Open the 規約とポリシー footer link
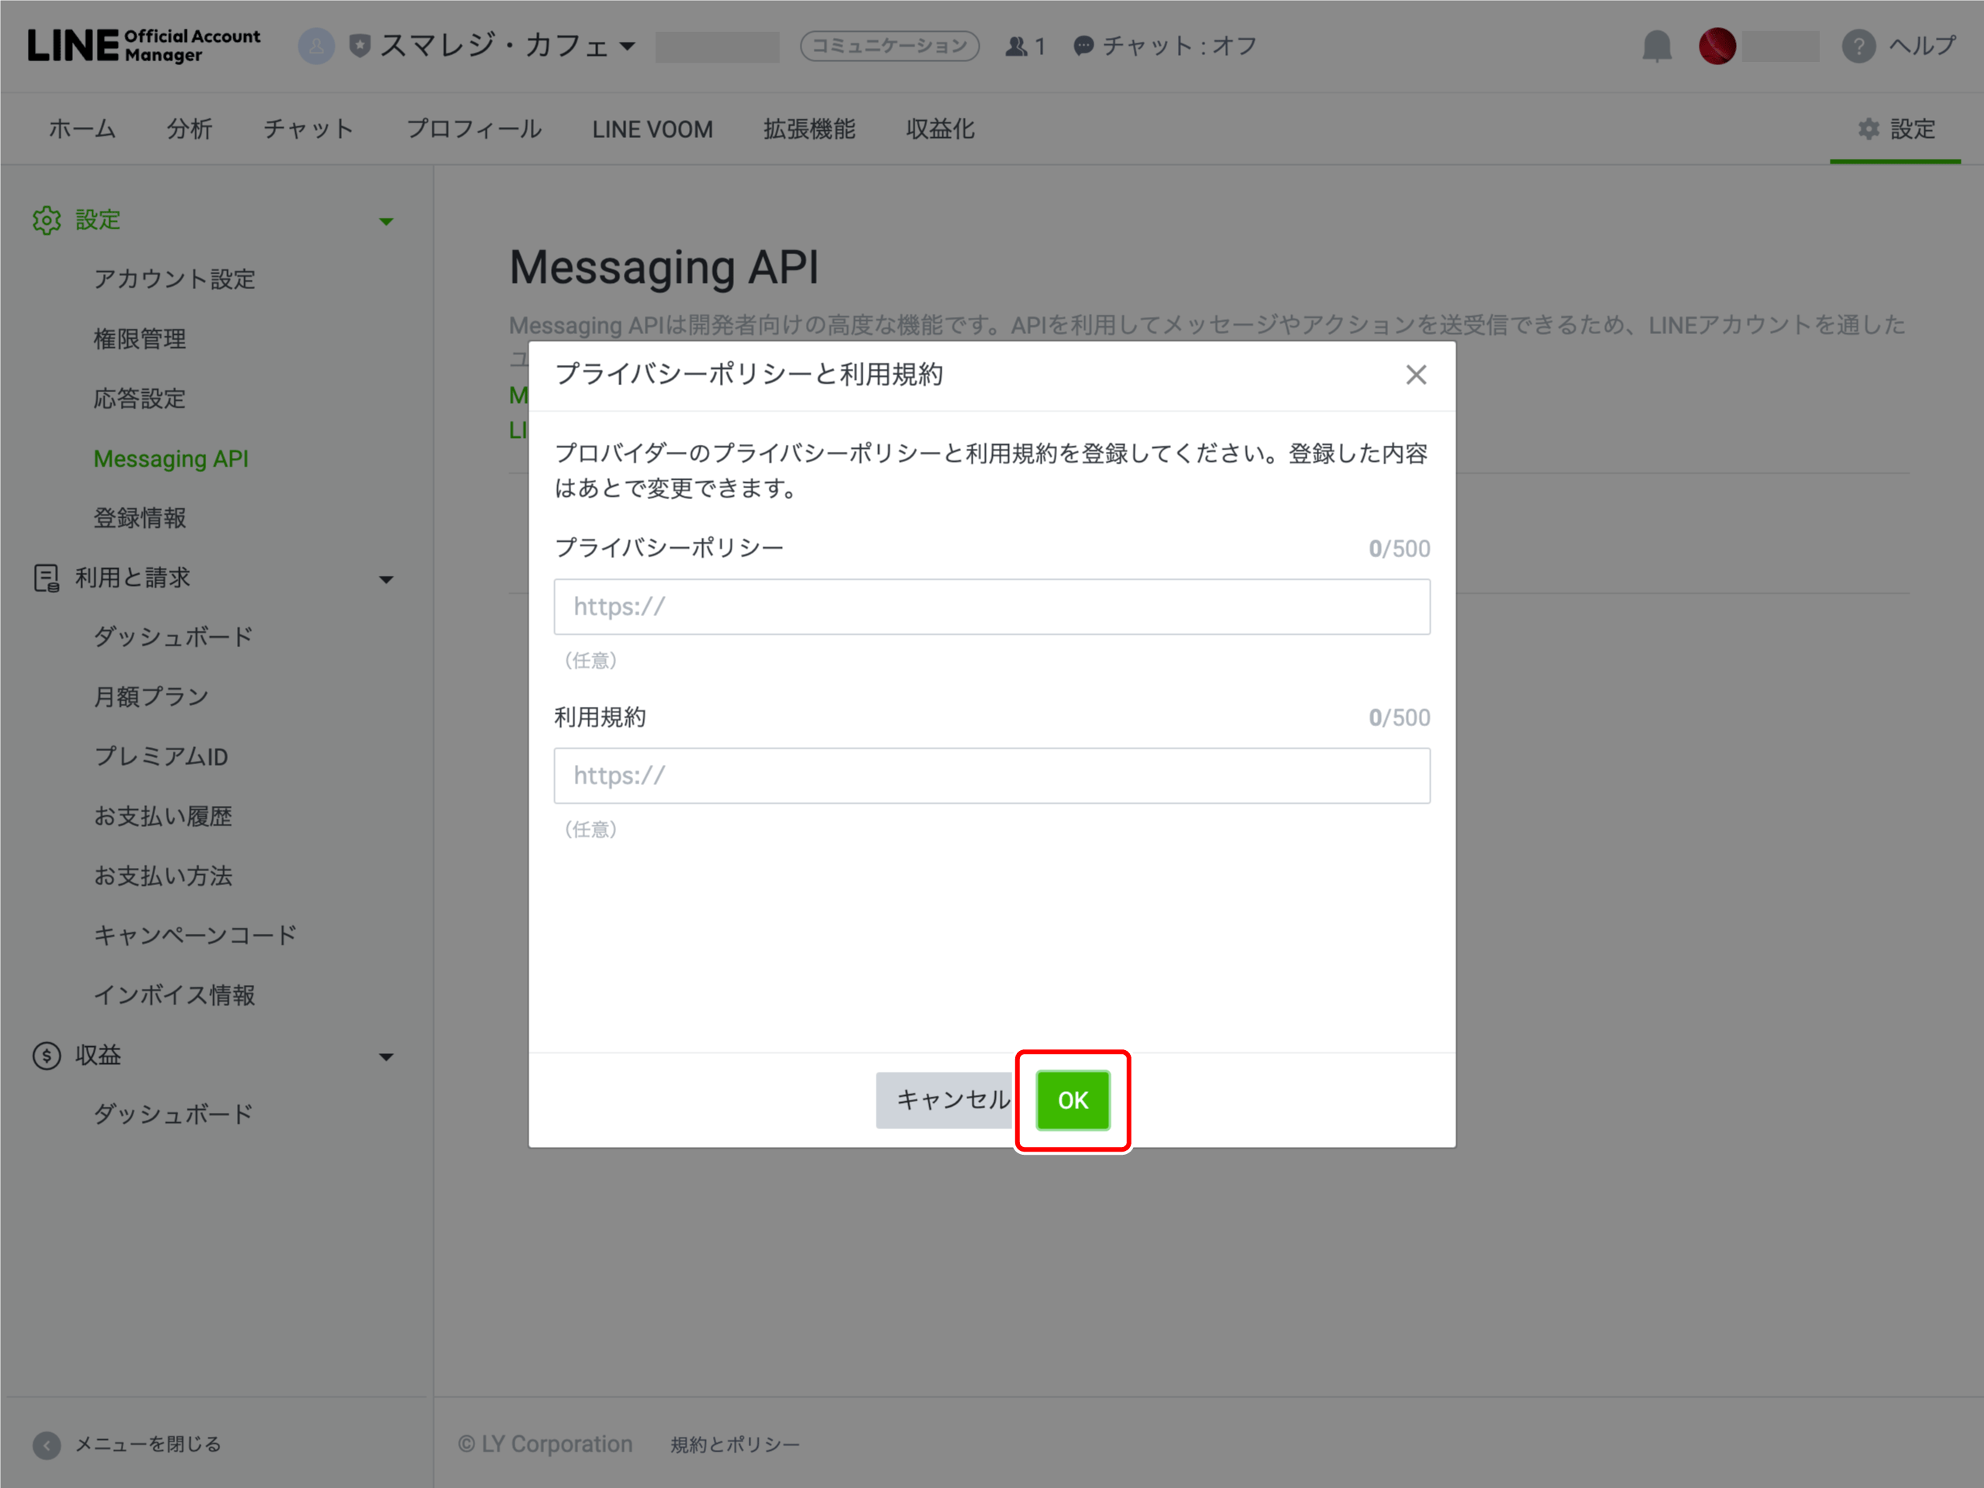 click(x=735, y=1444)
